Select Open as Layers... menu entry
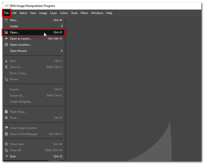 click(x=34, y=39)
